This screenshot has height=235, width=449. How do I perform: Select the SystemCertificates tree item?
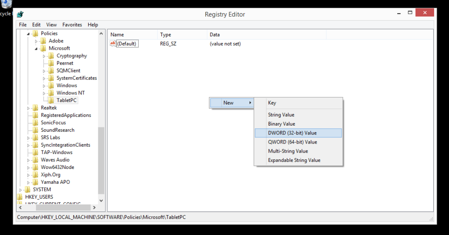(76, 78)
